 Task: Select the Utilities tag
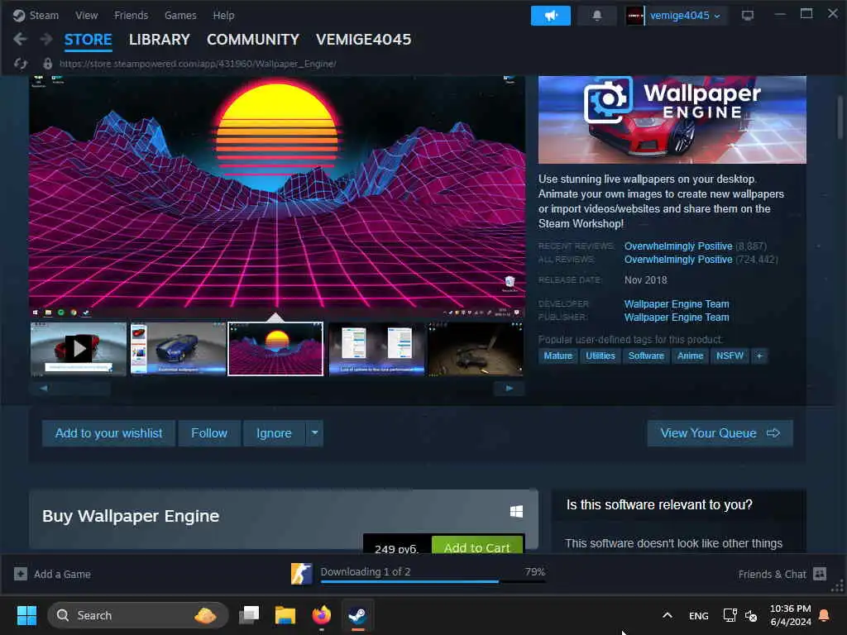[x=601, y=356]
